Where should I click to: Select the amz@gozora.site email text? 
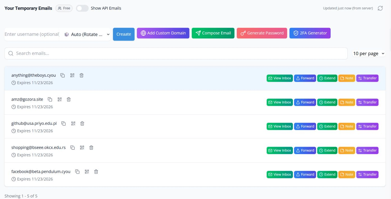pyautogui.click(x=27, y=100)
